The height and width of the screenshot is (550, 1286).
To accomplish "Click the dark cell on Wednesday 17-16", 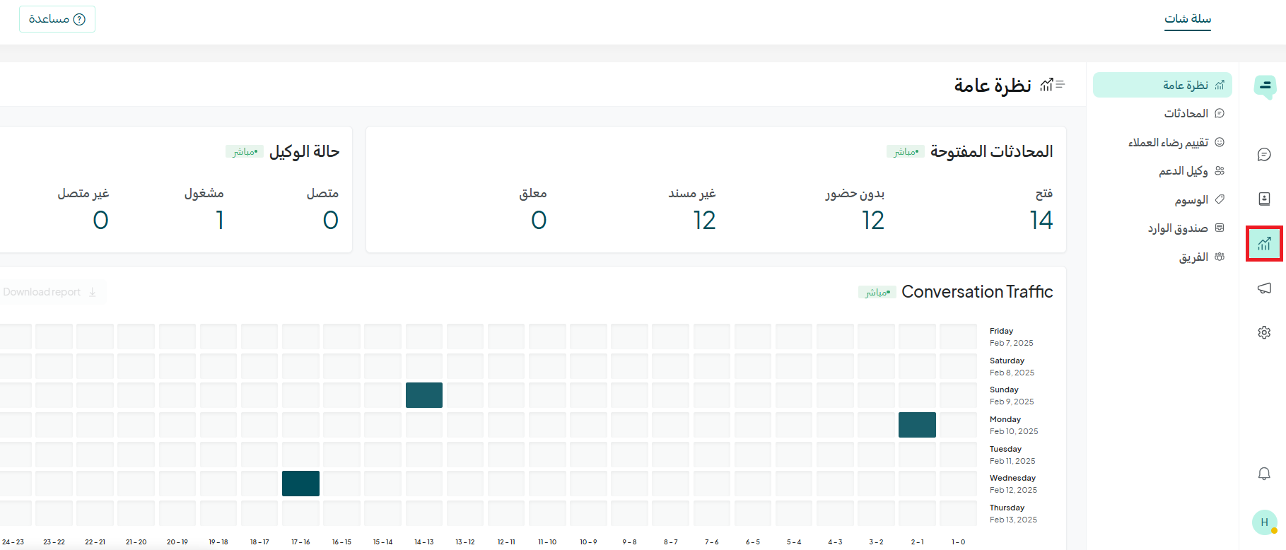I will [300, 484].
